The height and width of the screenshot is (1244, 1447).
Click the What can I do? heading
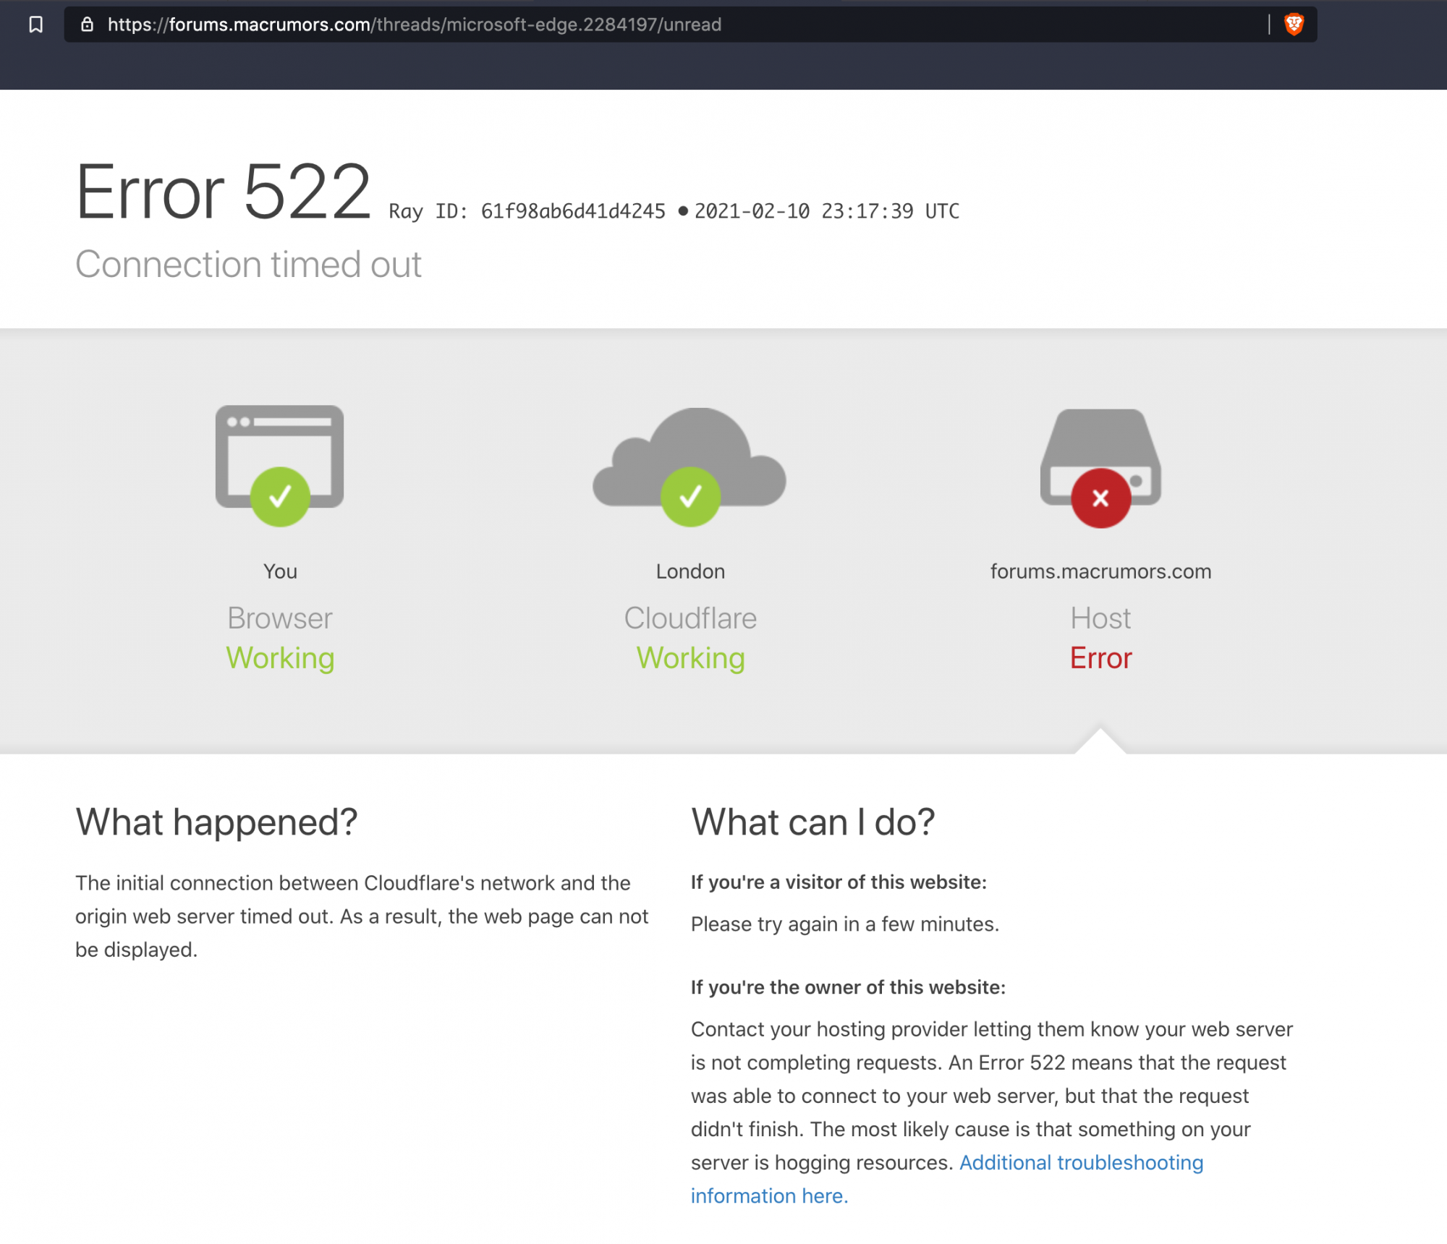coord(813,822)
